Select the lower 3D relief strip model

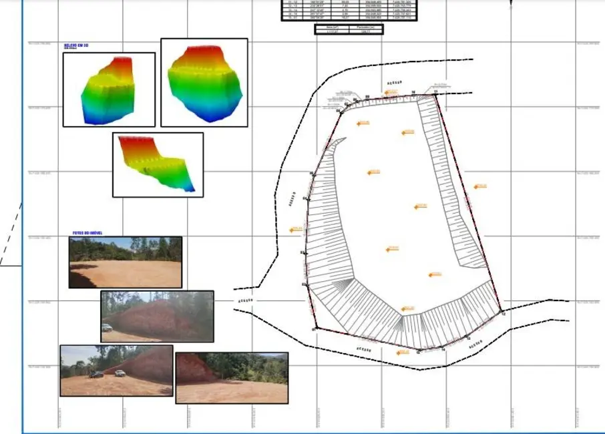tap(158, 164)
